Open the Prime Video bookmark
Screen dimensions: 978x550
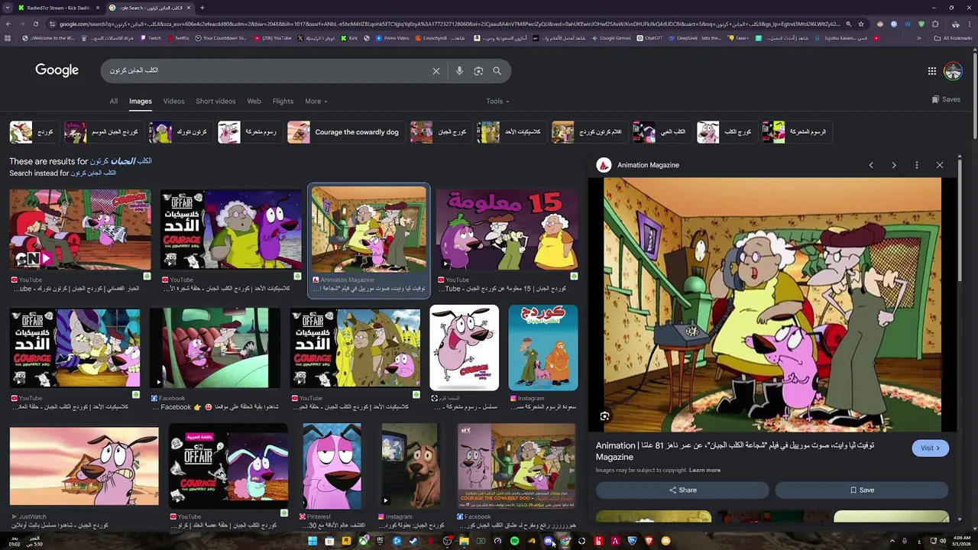(391, 37)
